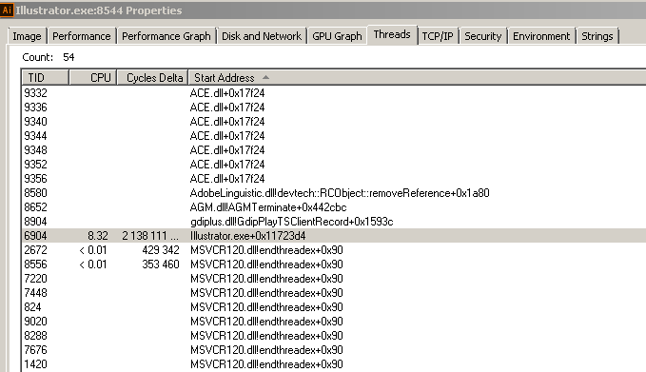
Task: Select thread row with TID 1420
Action: (334, 364)
